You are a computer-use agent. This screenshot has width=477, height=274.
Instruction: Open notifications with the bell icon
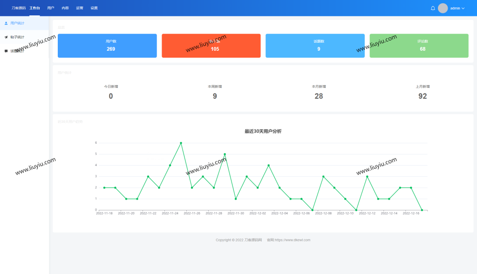coord(433,8)
